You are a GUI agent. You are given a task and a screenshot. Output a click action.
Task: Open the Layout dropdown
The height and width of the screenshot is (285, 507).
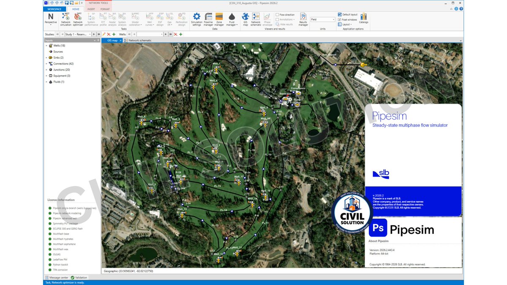pyautogui.click(x=346, y=24)
